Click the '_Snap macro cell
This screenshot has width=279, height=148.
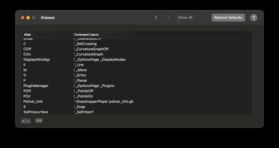pos(79,107)
